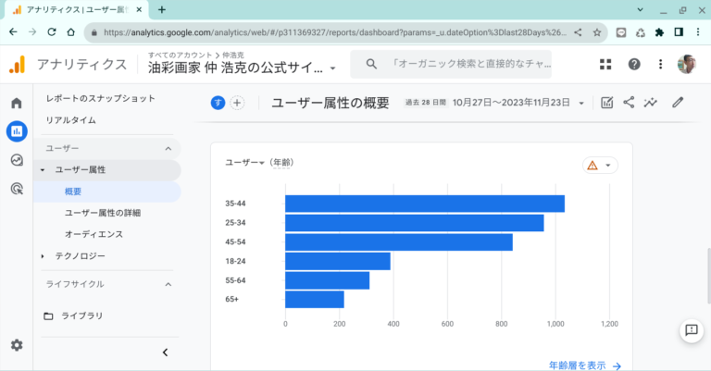Share this report
Viewport: 711px width, 371px height.
tap(629, 103)
